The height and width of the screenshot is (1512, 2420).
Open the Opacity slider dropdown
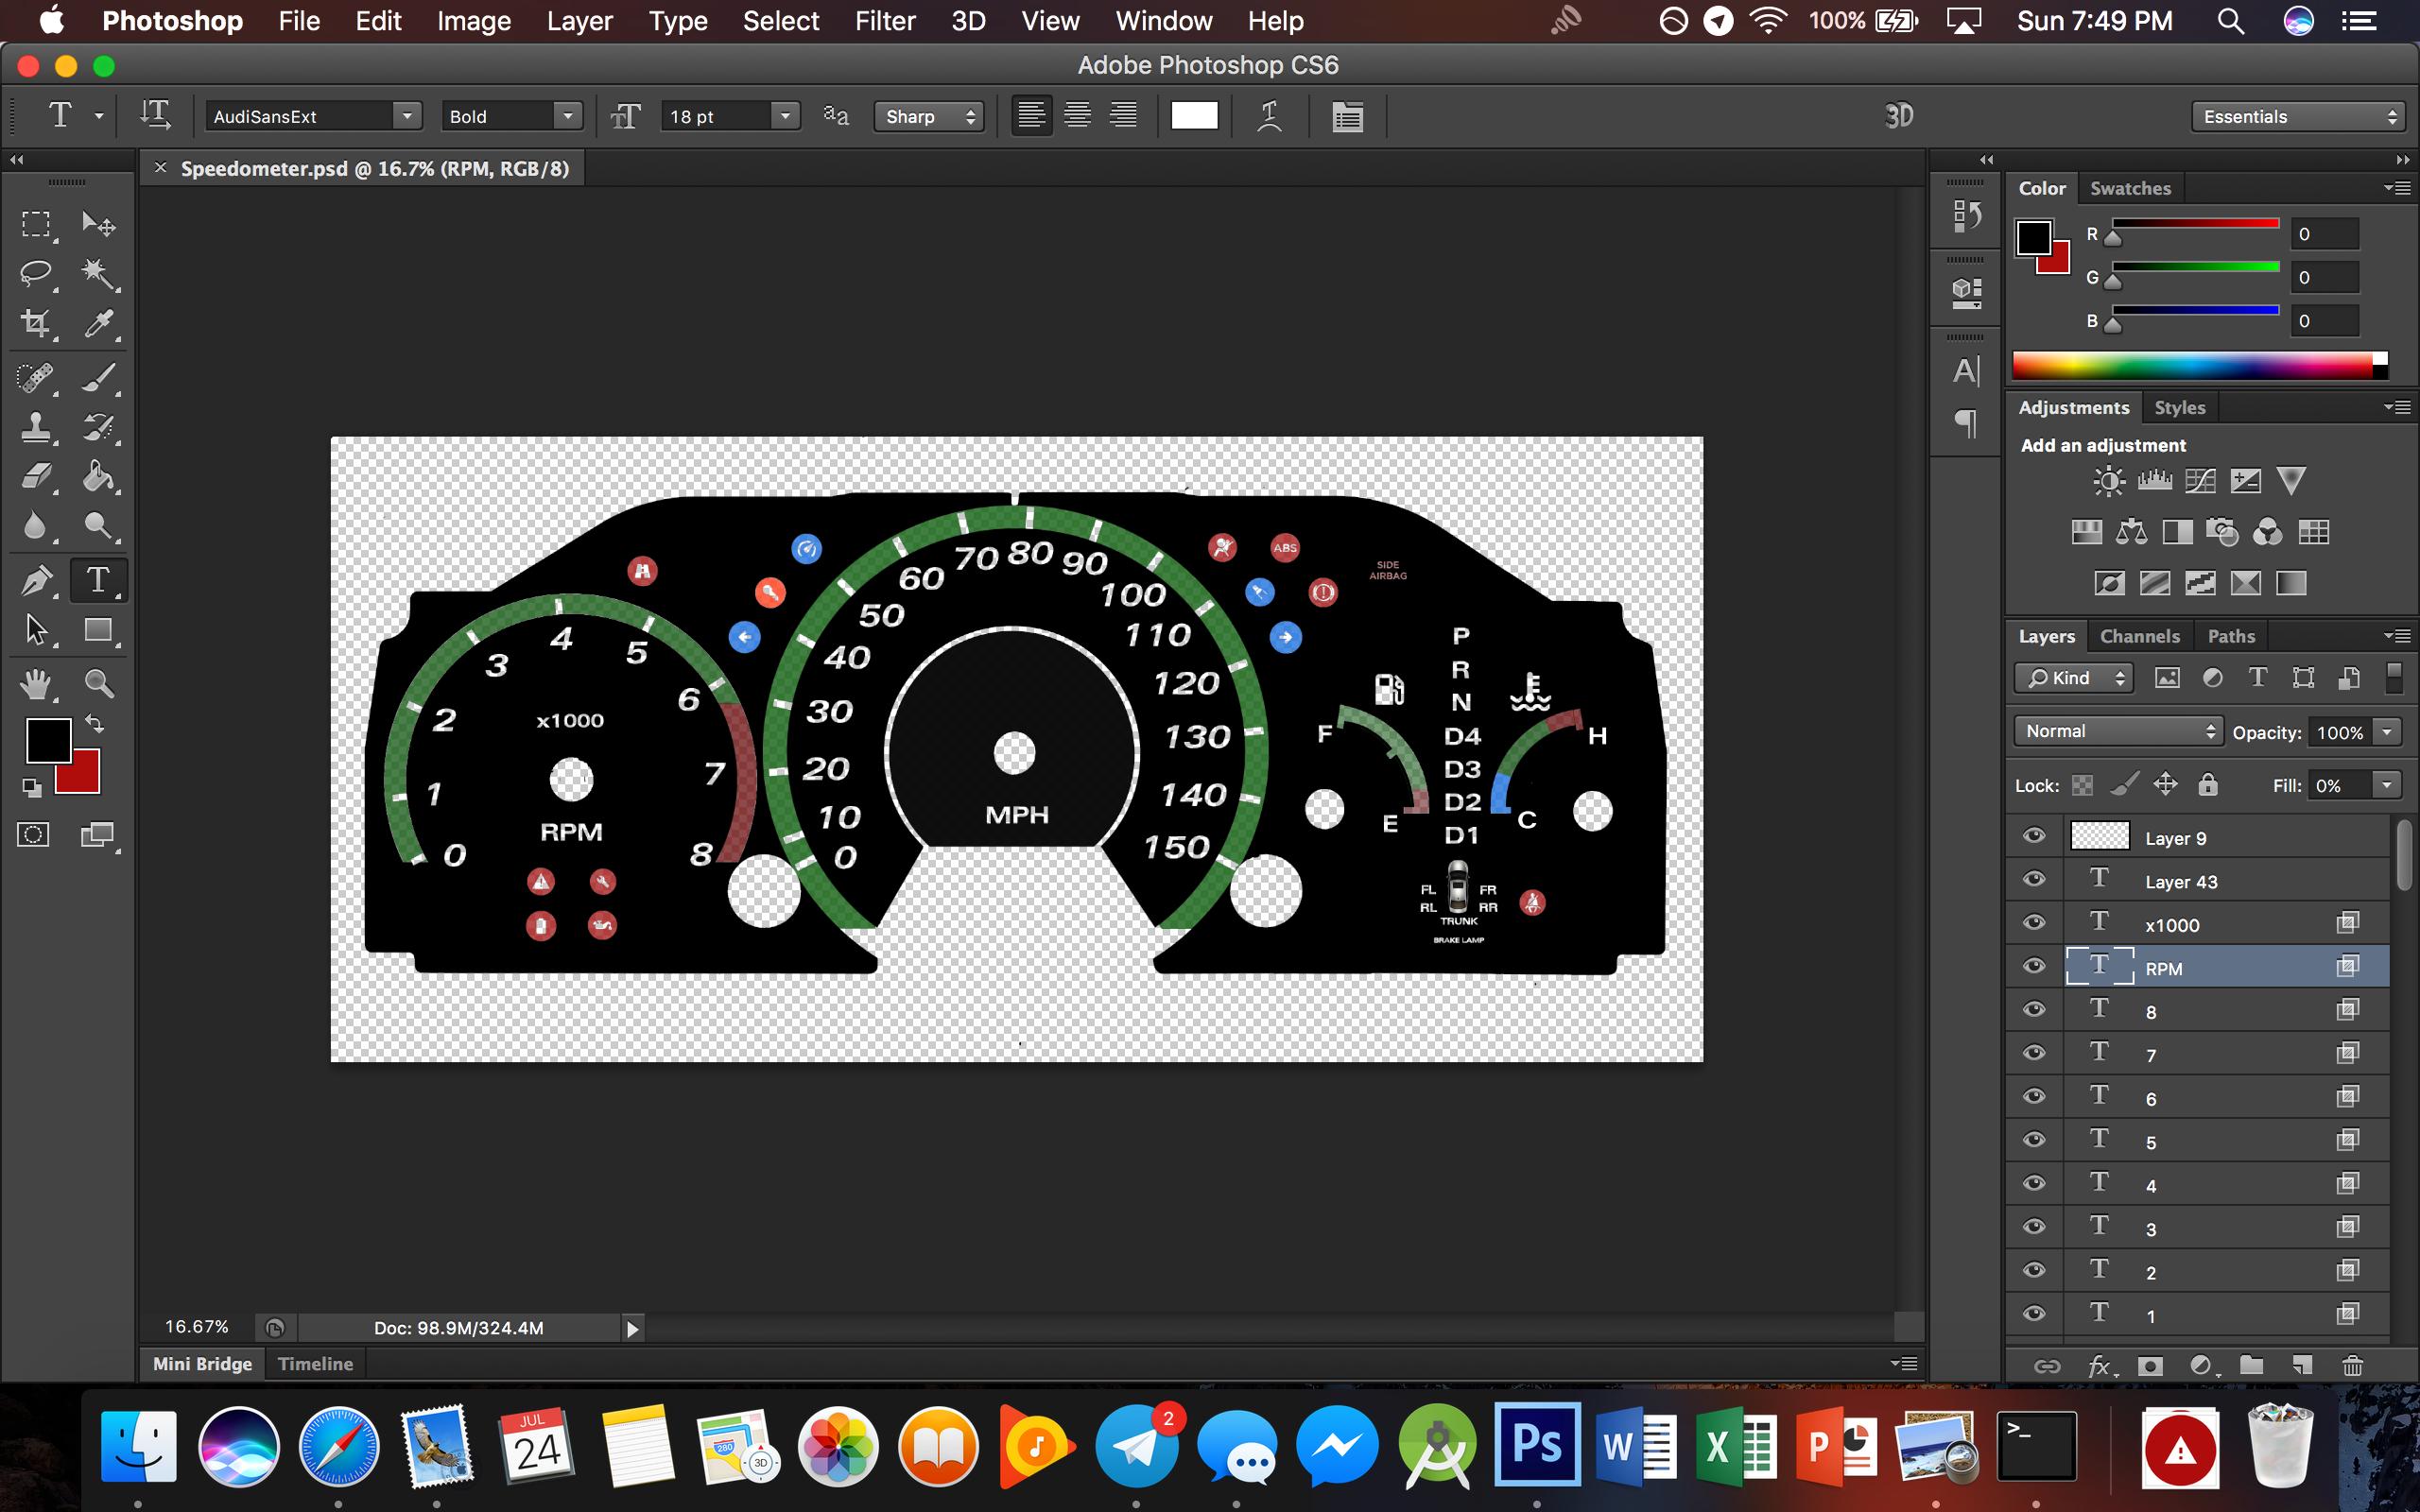[2387, 732]
